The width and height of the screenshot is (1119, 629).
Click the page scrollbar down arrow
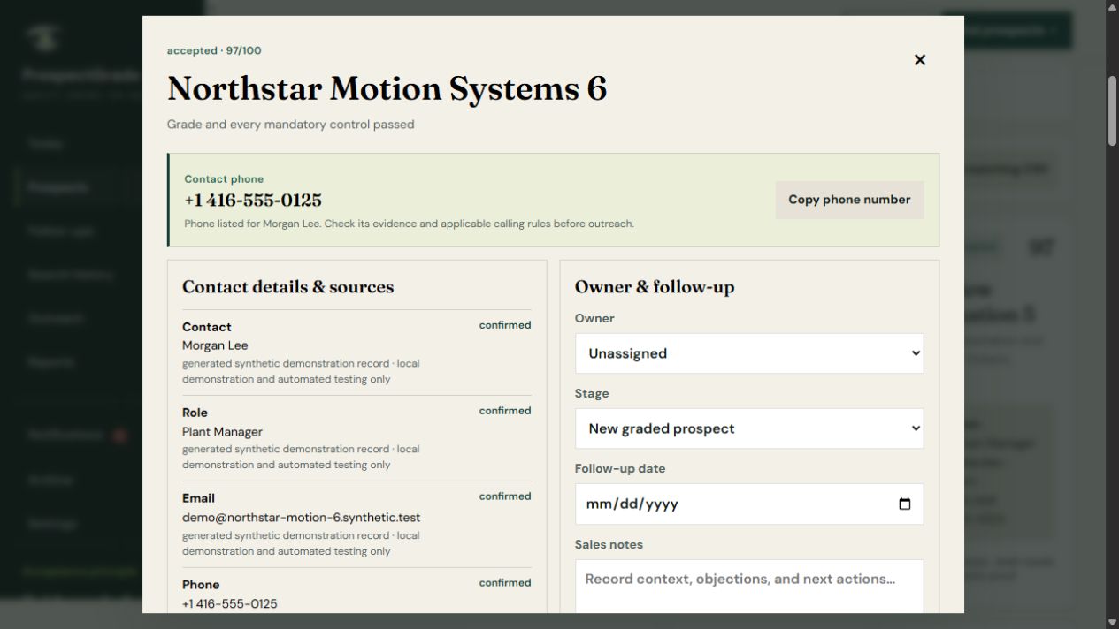coord(1112,623)
